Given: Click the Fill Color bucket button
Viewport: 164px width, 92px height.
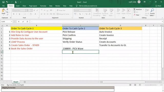Looking at the screenshot, I should (31, 14).
